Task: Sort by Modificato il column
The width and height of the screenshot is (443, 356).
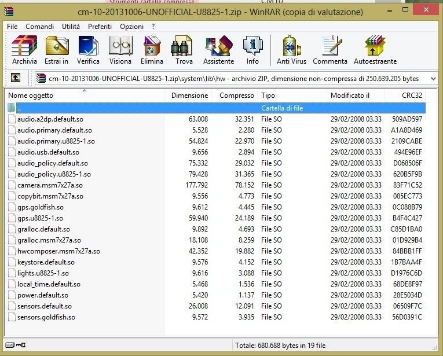Action: [x=356, y=96]
